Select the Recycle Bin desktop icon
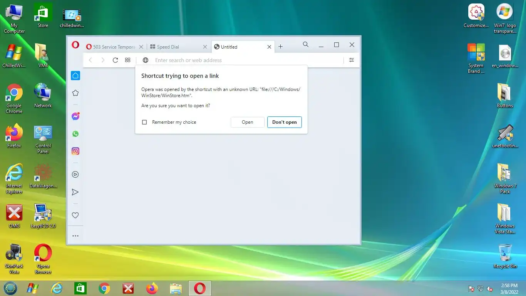Image resolution: width=526 pixels, height=296 pixels. coord(505,256)
